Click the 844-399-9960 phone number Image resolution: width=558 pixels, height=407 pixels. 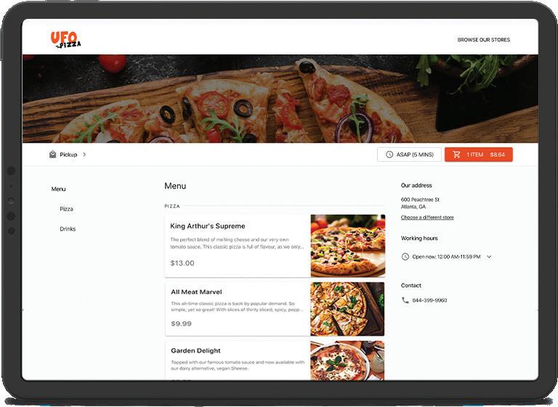(x=429, y=300)
